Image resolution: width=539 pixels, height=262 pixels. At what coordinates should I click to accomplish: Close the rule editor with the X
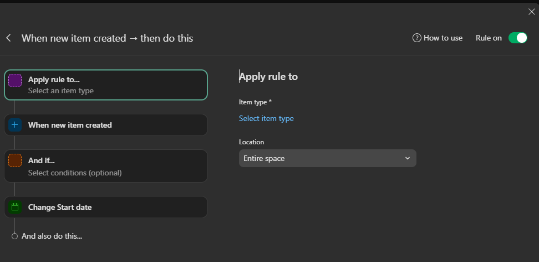click(531, 12)
